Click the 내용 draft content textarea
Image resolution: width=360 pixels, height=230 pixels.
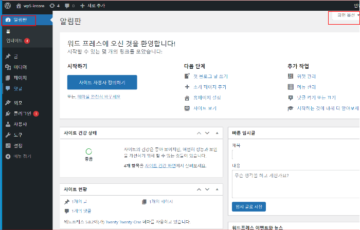(x=296, y=184)
